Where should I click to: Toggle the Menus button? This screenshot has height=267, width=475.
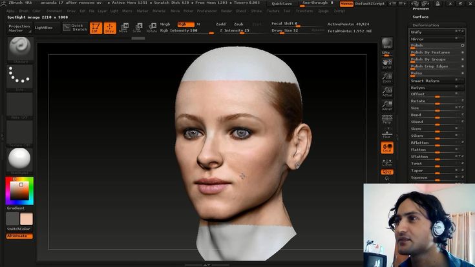point(346,4)
